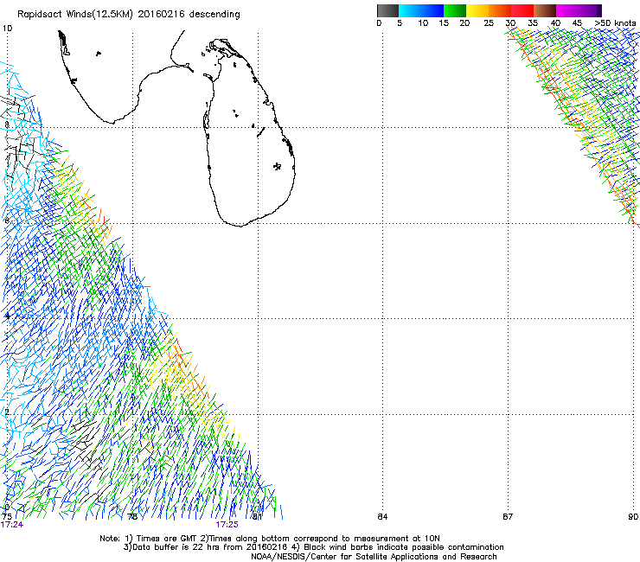The image size is (640, 562).
Task: Click the legend label 25
Action: pyautogui.click(x=489, y=23)
